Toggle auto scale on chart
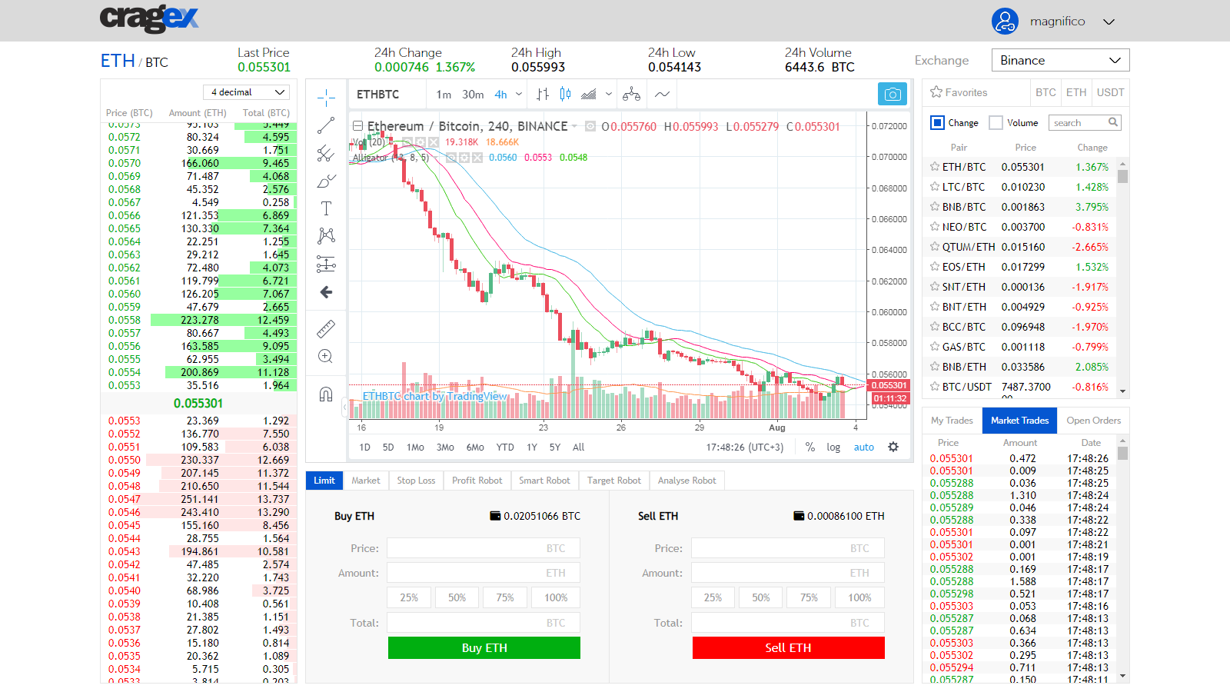The image size is (1230, 692). (x=864, y=447)
